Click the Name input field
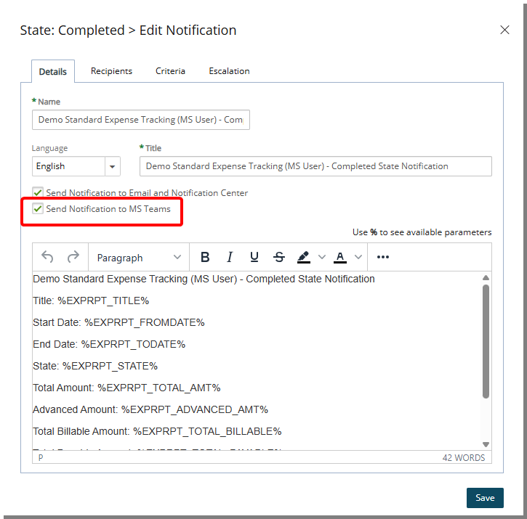 tap(141, 120)
